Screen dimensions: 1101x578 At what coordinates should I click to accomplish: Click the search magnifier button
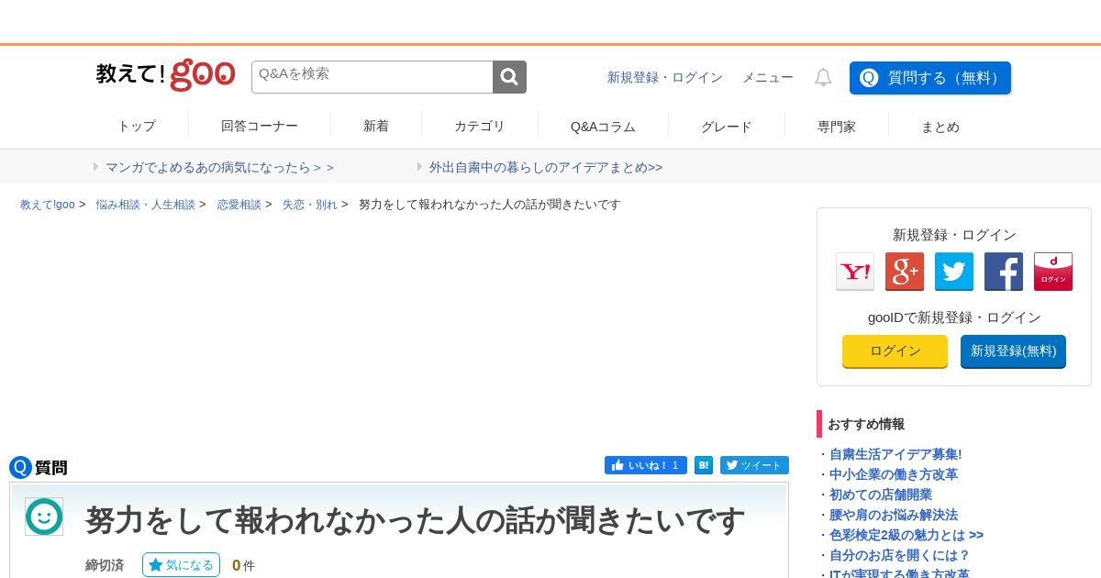point(509,77)
